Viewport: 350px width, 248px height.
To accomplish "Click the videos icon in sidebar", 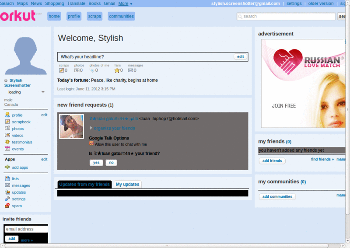I will tap(7, 135).
